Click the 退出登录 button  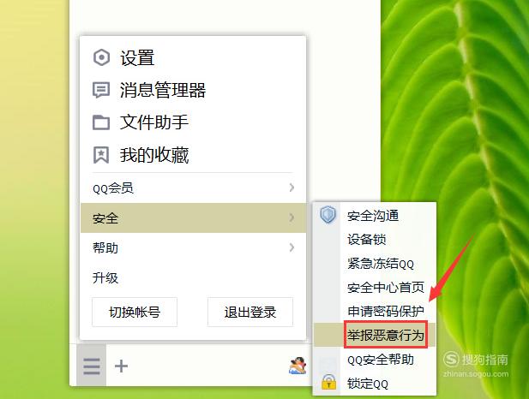coord(250,312)
